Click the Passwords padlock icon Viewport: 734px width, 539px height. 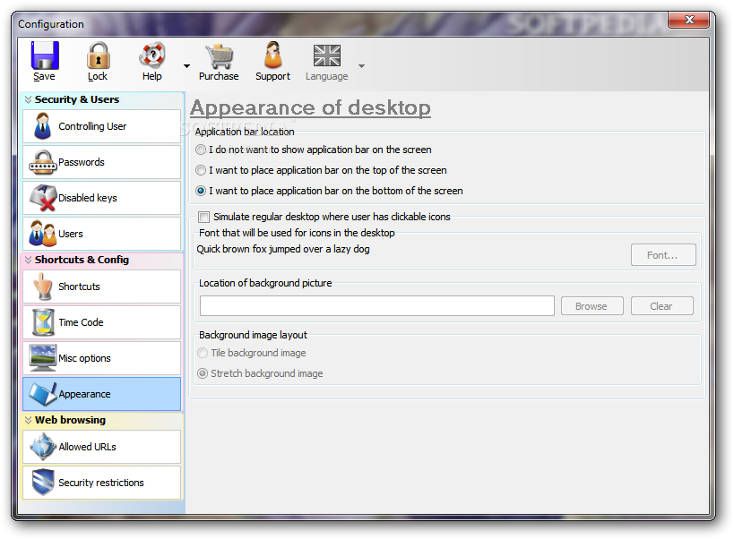(x=43, y=162)
